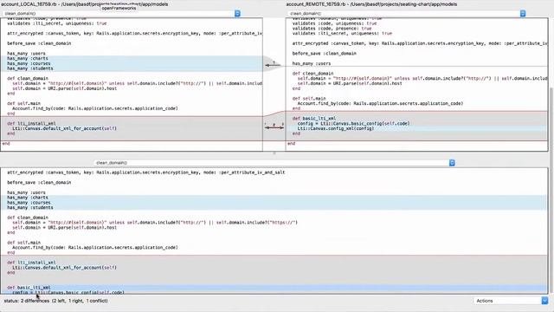Click 'Account.find_by' line in merged pane
Image resolution: width=554 pixels, height=312 pixels.
pos(95,247)
